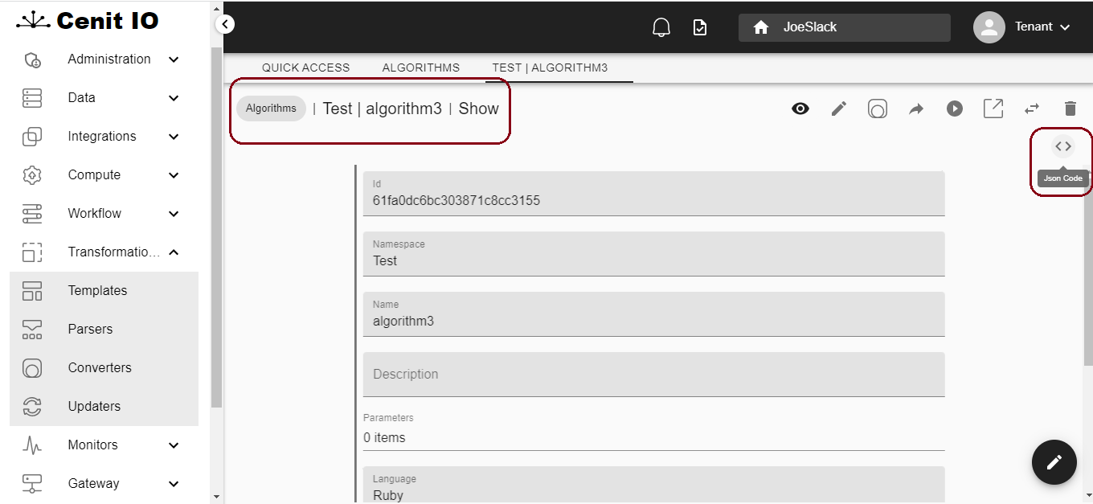
Task: Click the Monitors pulse icon
Action: (x=32, y=445)
